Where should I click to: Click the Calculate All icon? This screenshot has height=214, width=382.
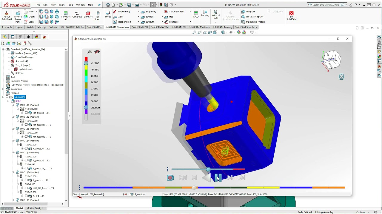pyautogui.click(x=66, y=13)
